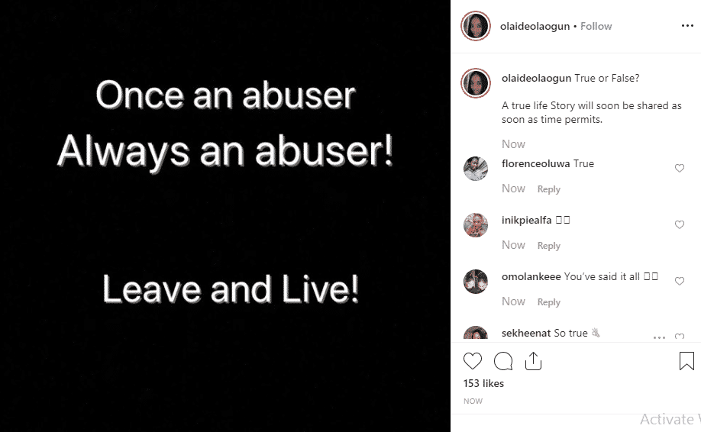
Task: Like florenceoluwa's comment heart
Action: 680,168
